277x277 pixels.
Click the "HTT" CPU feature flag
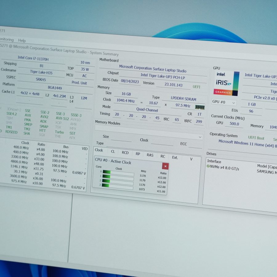click(42, 130)
